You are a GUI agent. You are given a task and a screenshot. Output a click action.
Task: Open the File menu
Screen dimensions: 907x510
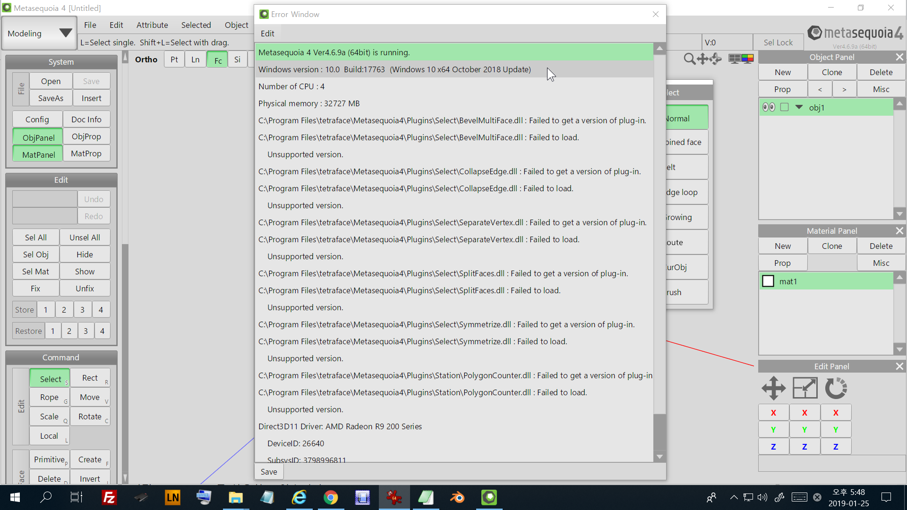pos(90,25)
